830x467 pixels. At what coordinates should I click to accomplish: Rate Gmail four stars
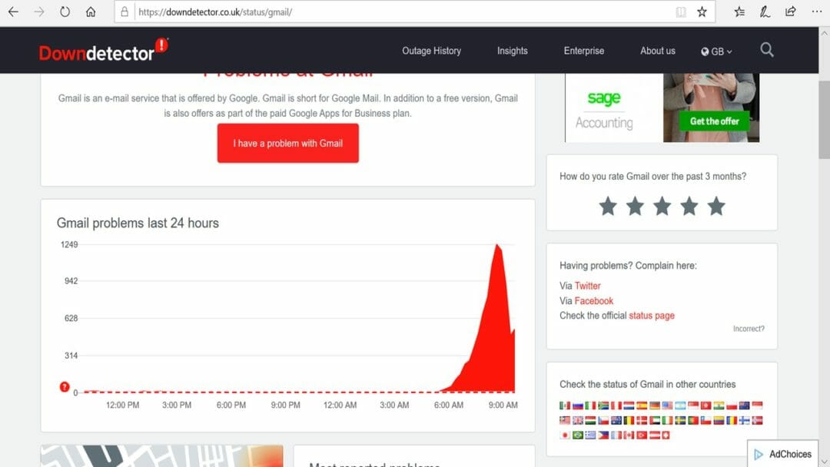click(x=689, y=206)
